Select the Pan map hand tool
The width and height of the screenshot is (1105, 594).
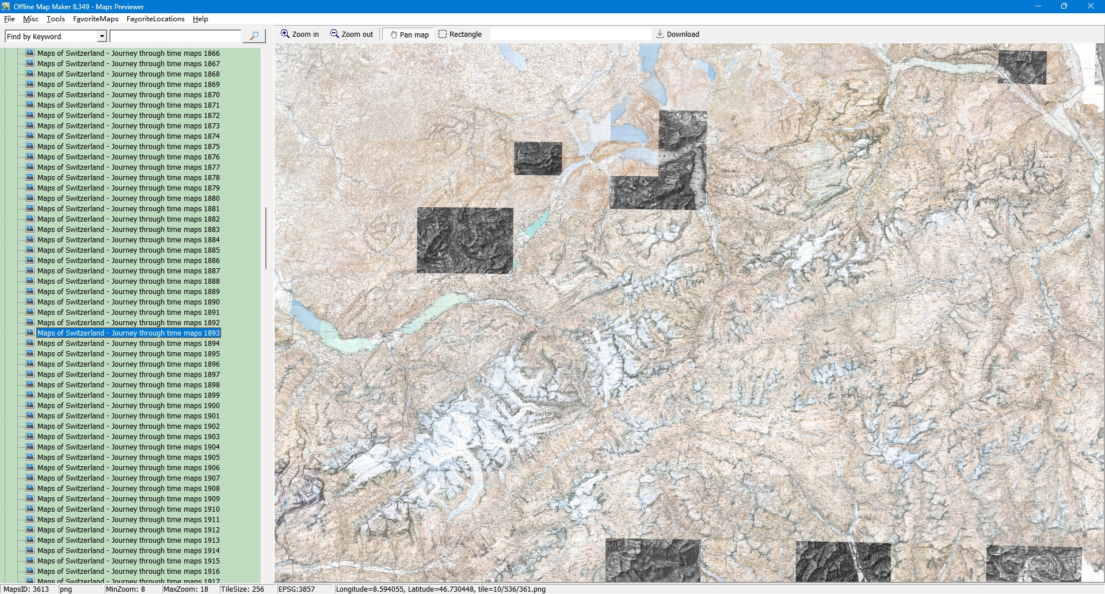tap(394, 35)
